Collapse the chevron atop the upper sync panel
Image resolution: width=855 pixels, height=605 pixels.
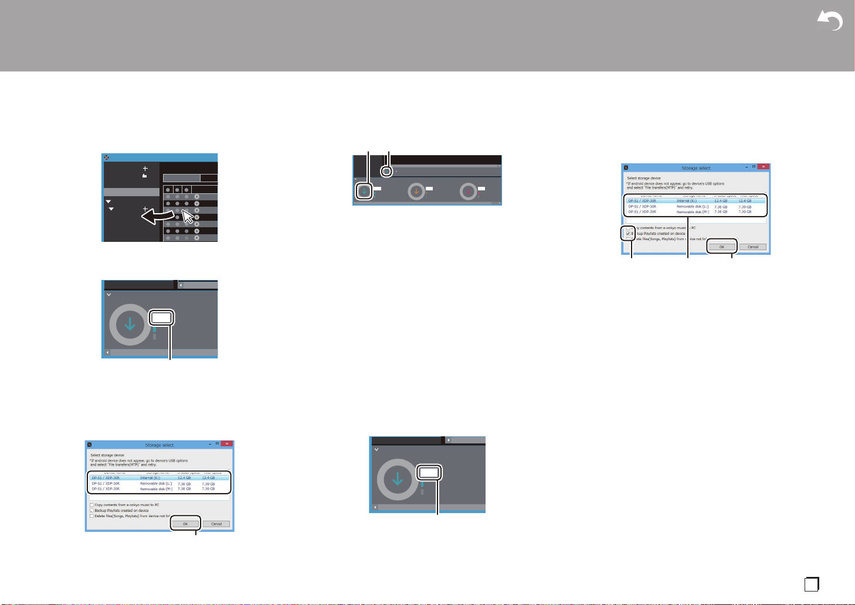pyautogui.click(x=109, y=295)
